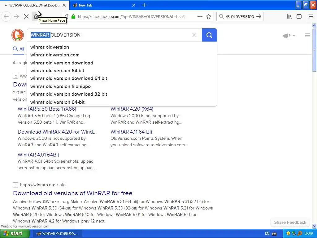Click the Share Feedback button
This screenshot has height=238, width=317.
(x=290, y=222)
